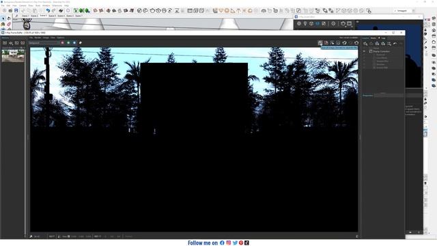Open Model Info circle icon in SketchUp toolbar

pos(68,11)
